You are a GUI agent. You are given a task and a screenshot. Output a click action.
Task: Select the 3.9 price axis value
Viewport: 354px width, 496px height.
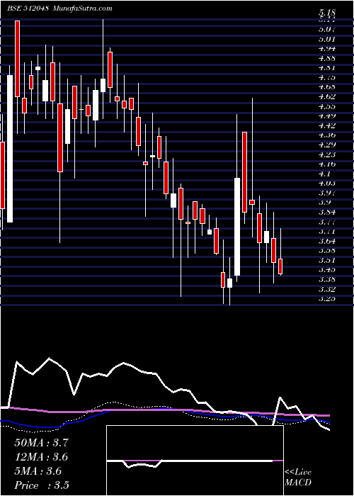325,203
